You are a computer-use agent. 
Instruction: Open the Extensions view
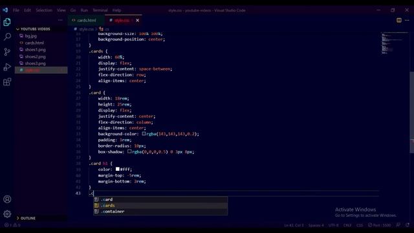click(7, 82)
